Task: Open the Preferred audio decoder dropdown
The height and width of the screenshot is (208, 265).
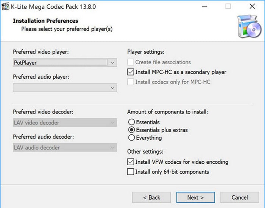Action: [112, 147]
